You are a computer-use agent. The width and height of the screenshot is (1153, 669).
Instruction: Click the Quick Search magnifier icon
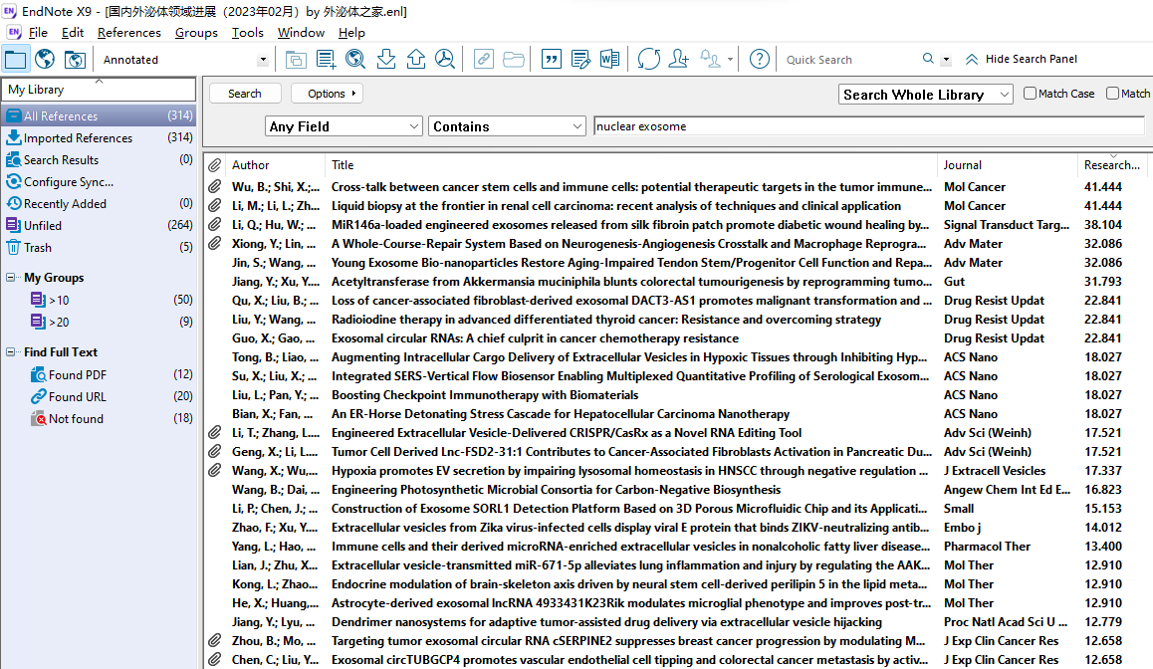928,59
